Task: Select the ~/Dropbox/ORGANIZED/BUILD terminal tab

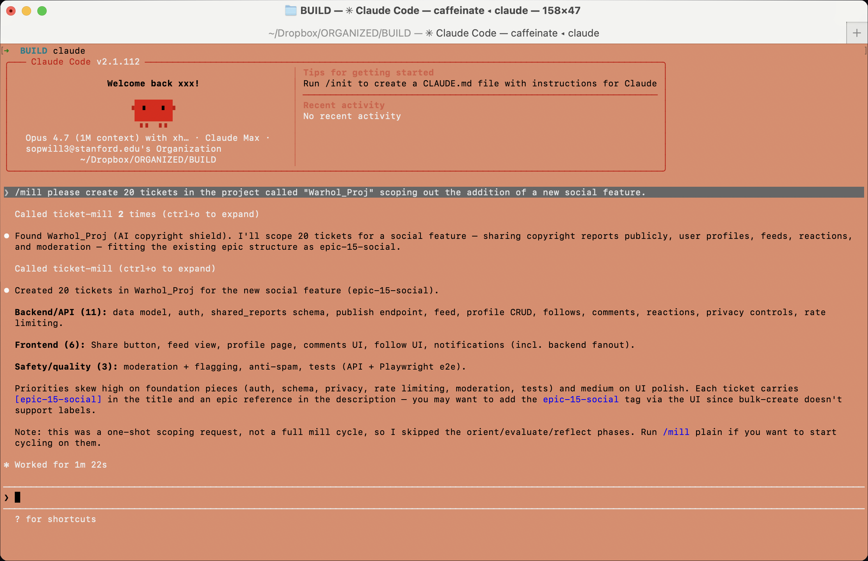Action: (x=434, y=33)
